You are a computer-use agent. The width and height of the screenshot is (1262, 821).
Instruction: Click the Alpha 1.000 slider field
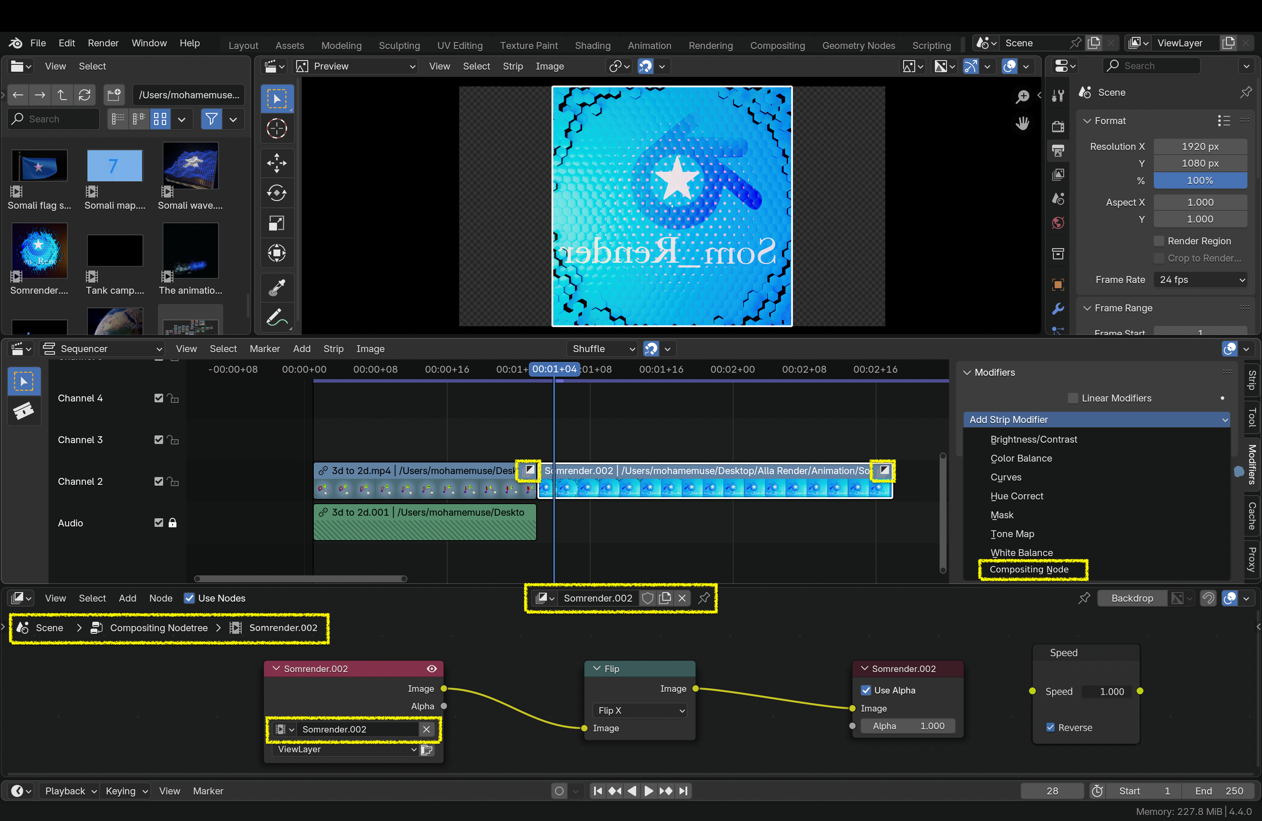coord(908,726)
